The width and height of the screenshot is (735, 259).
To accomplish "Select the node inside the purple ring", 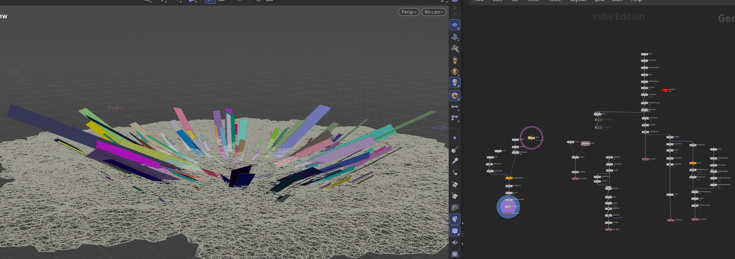I will coord(531,138).
